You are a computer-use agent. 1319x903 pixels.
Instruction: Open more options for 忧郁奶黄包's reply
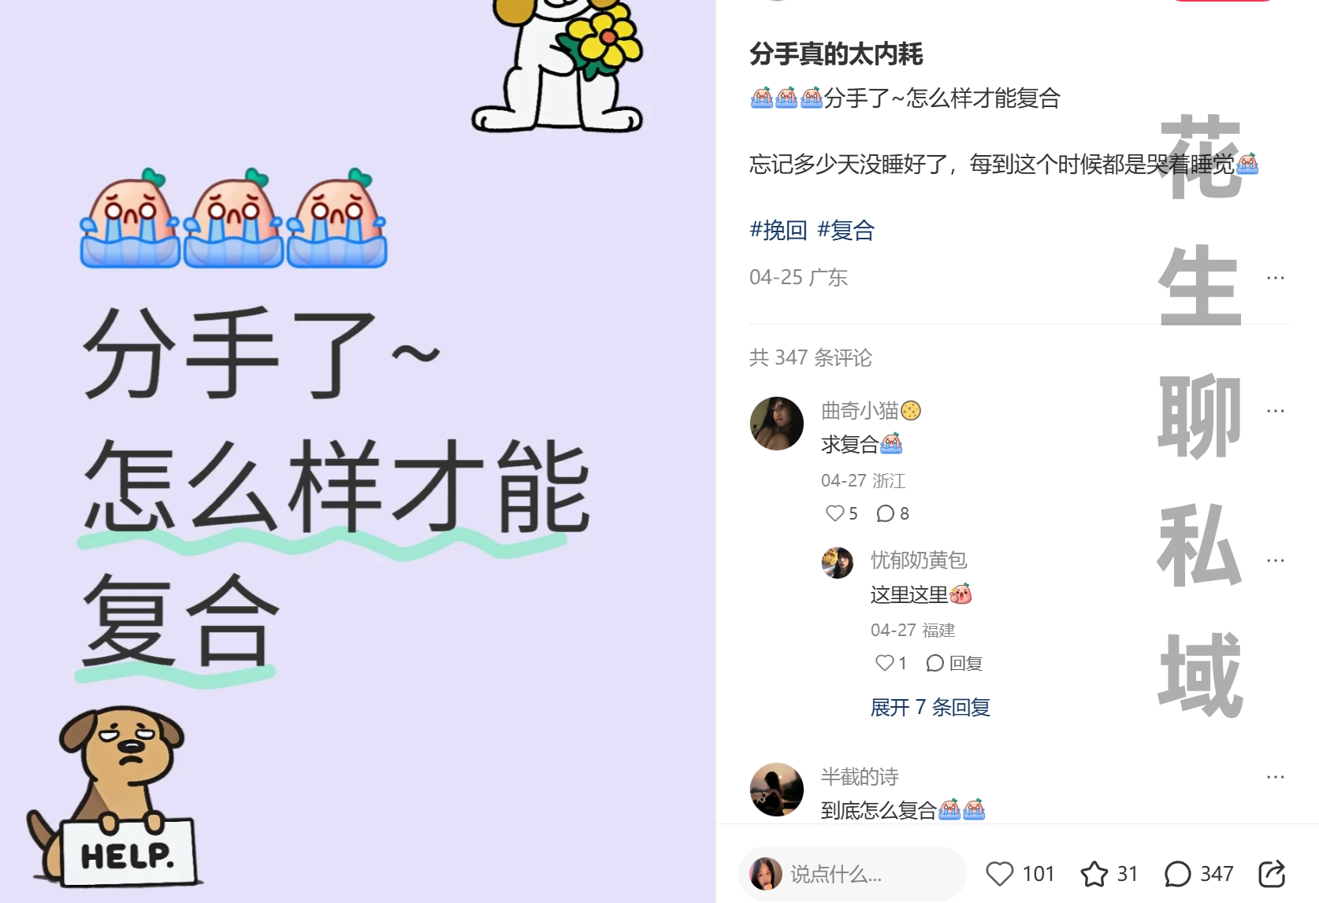[x=1276, y=561]
